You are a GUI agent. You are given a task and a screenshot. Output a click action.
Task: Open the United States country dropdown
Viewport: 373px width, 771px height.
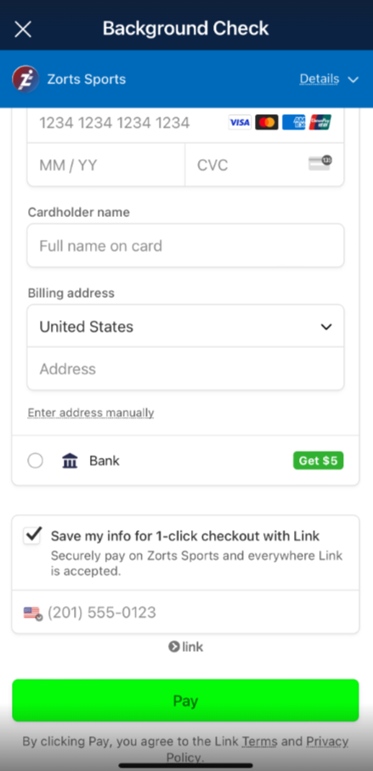[185, 327]
